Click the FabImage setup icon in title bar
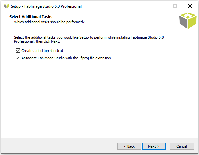This screenshot has width=199, height=155. pos(7,6)
